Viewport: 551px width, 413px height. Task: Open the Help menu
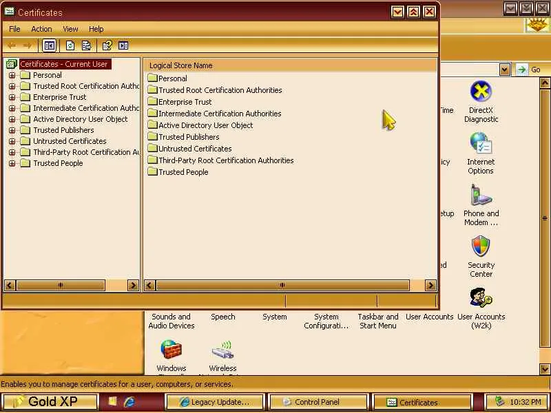pyautogui.click(x=96, y=29)
